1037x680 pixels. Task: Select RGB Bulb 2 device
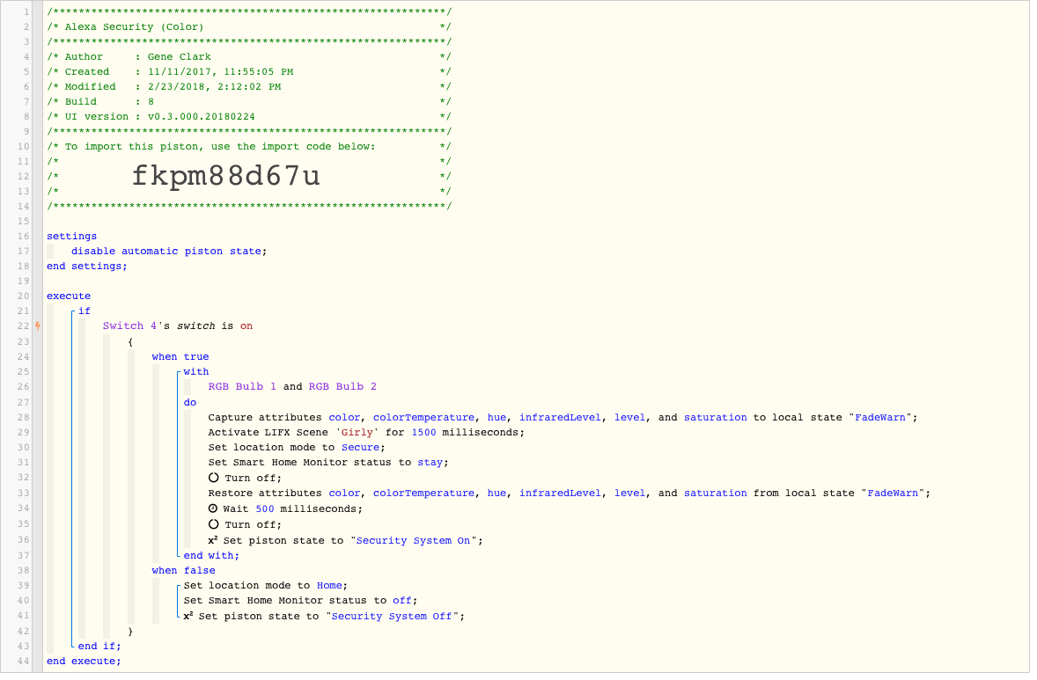[x=342, y=386]
